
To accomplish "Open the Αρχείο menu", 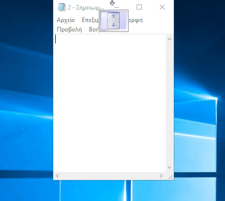I will coord(66,20).
